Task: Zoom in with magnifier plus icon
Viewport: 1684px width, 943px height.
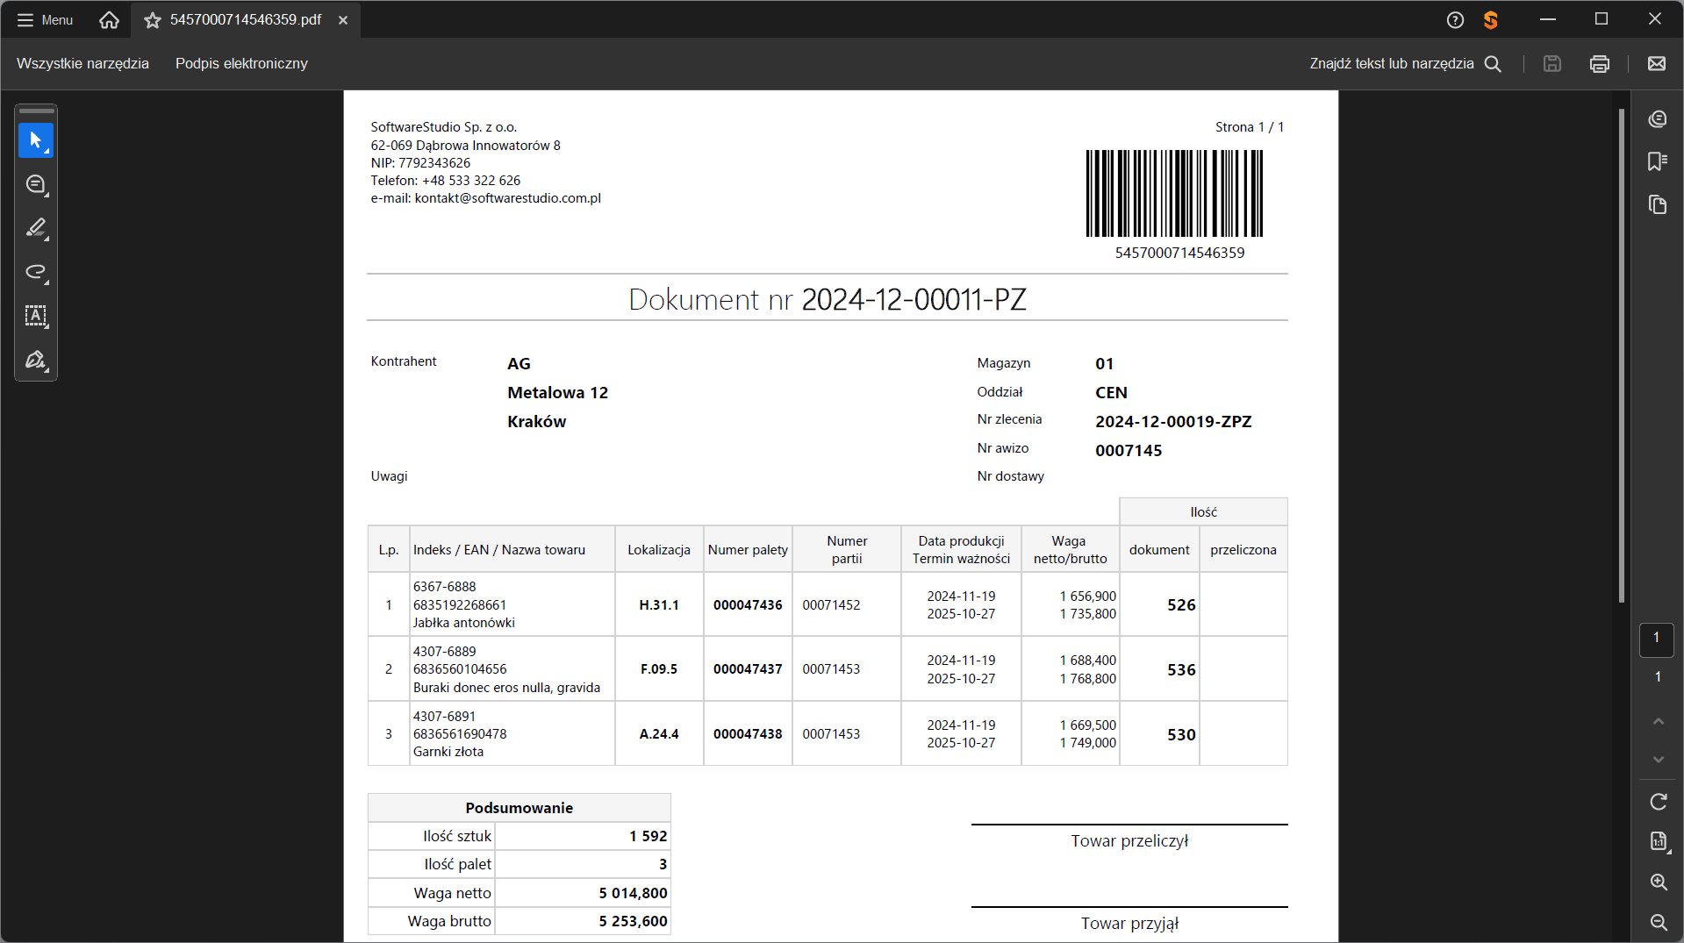Action: (x=1658, y=882)
